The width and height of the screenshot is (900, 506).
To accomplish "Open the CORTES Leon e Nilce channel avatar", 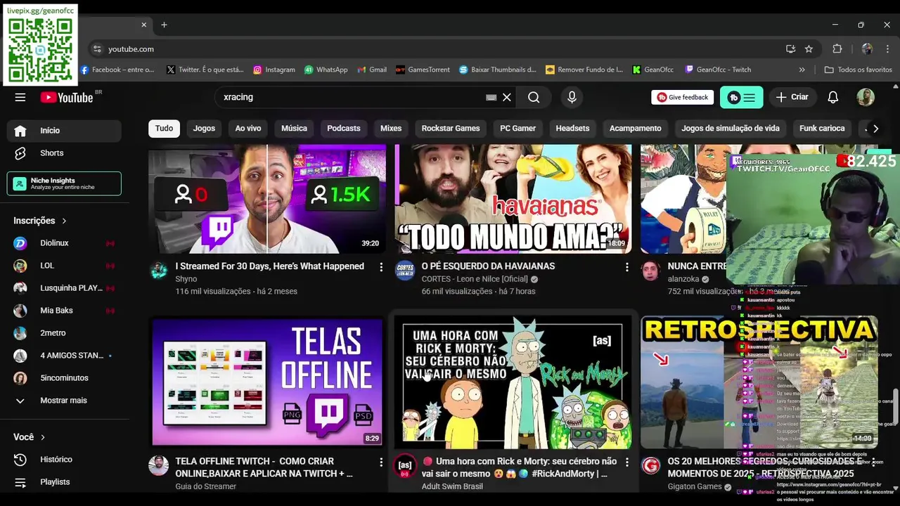I will point(405,271).
